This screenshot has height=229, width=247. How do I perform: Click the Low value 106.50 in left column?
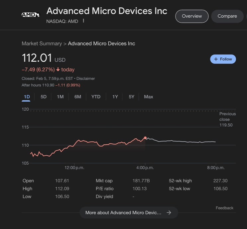(62, 196)
